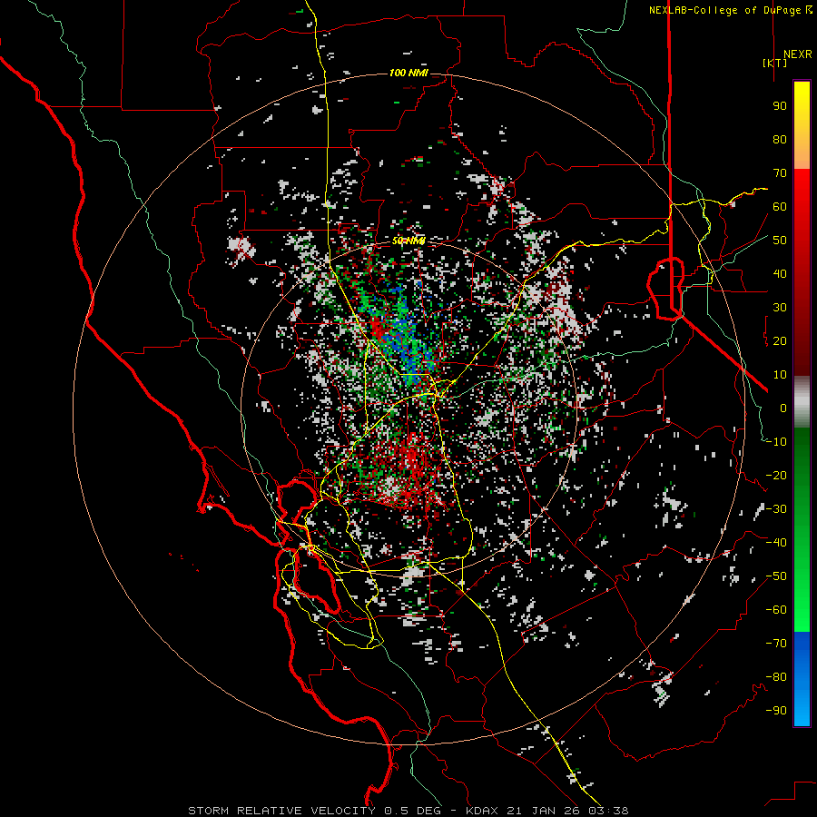817x817 pixels.
Task: Pick the blue bottom segment of color bar
Action: click(802, 679)
